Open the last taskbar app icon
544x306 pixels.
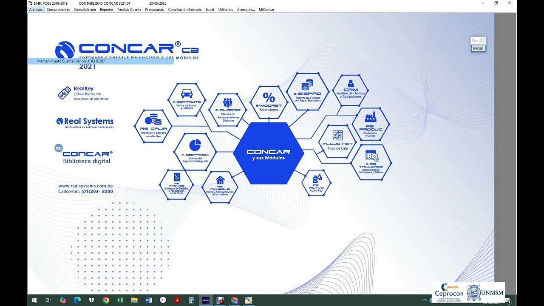249,300
